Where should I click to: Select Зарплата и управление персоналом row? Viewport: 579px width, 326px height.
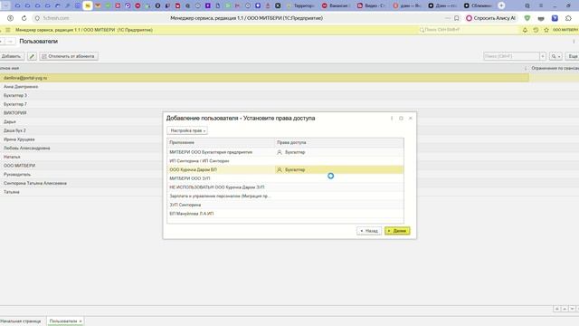(x=285, y=196)
